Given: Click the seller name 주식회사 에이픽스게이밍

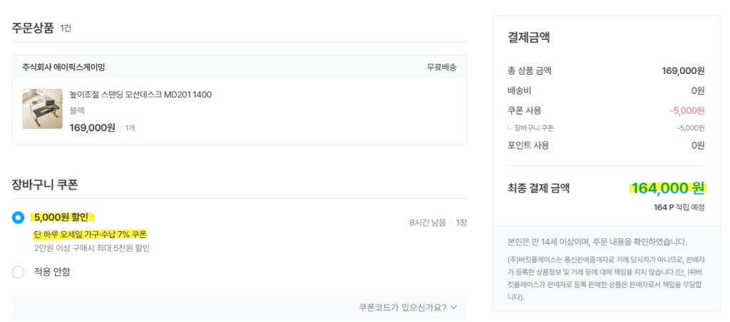Looking at the screenshot, I should pos(63,67).
